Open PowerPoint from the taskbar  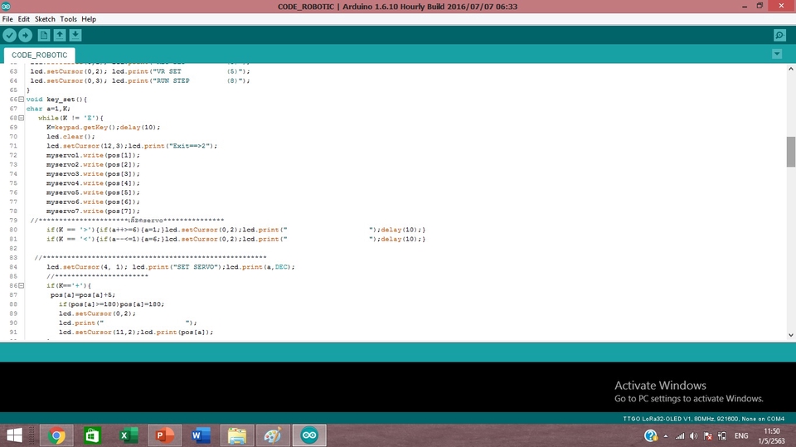click(x=164, y=435)
